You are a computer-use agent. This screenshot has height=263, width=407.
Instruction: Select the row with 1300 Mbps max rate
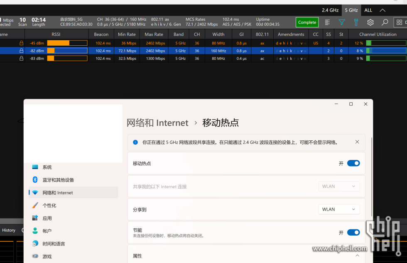(203, 59)
